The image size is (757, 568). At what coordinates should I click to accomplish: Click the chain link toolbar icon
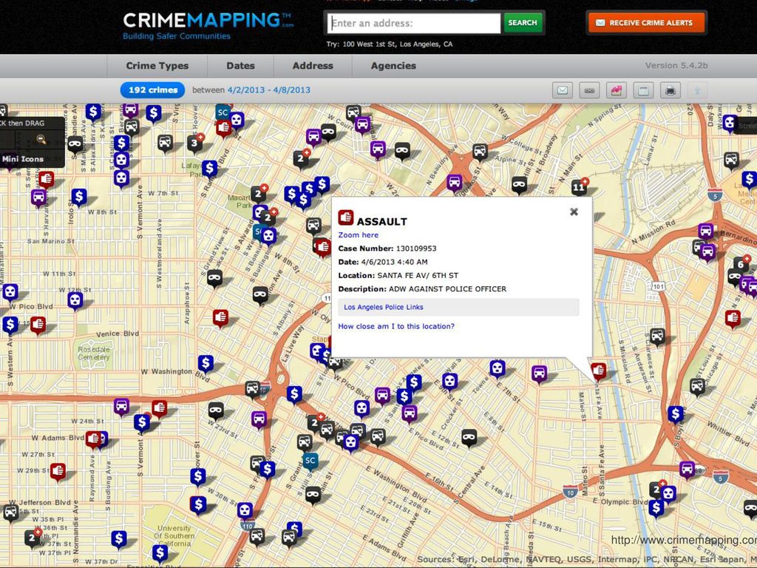589,90
